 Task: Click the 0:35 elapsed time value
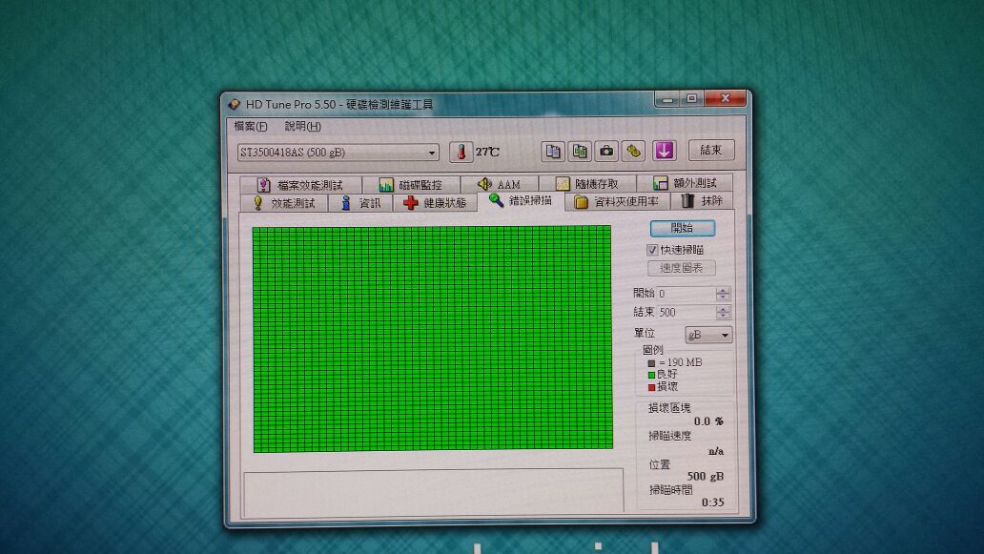coord(713,503)
